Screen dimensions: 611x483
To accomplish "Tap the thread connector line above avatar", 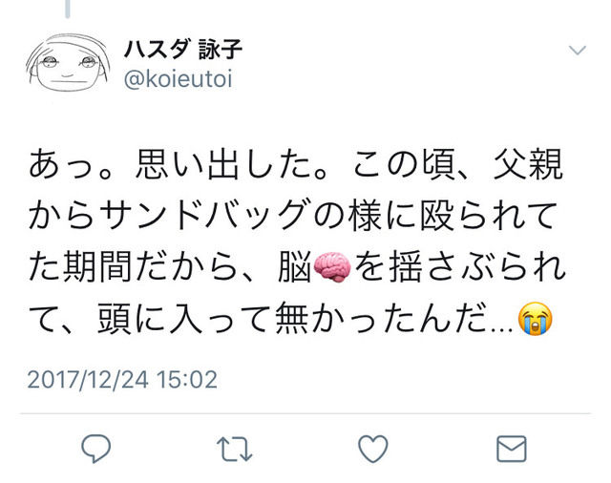I will (68, 9).
